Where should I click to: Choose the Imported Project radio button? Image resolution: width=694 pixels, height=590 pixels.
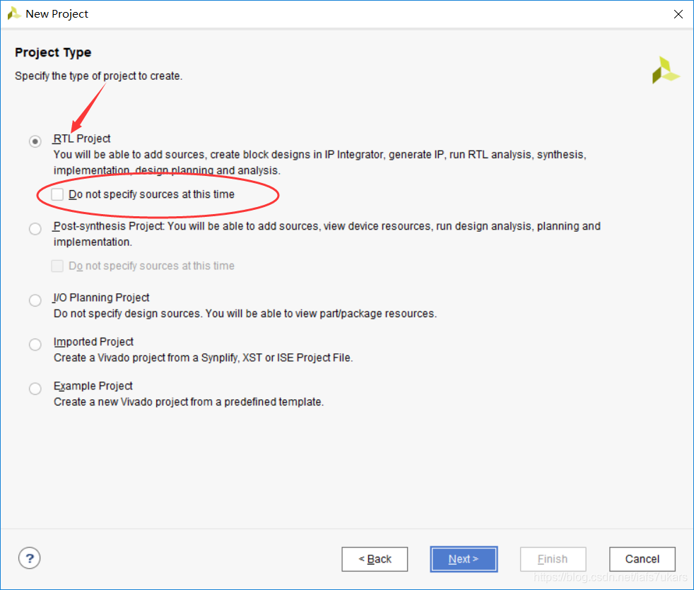click(35, 344)
